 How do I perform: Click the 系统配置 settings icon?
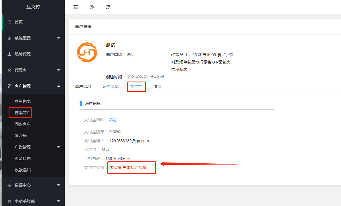pyautogui.click(x=9, y=38)
